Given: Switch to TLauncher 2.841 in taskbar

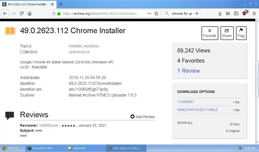Looking at the screenshot, I should pos(45,148).
